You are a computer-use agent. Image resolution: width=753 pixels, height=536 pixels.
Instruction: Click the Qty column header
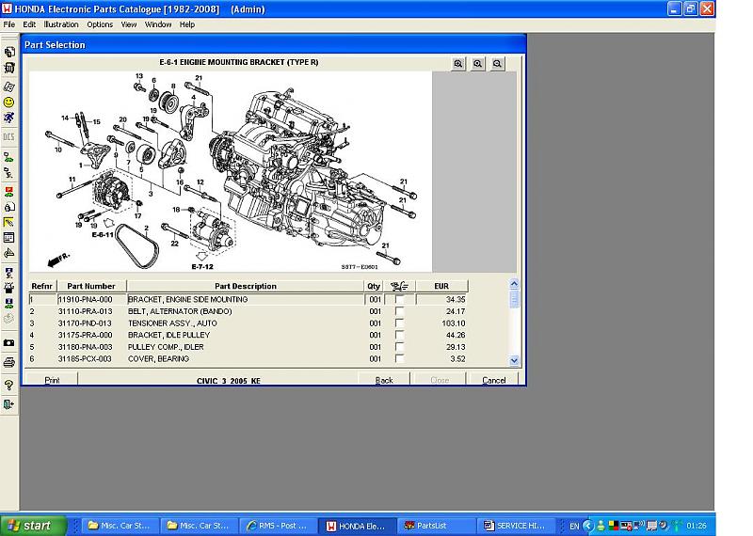(374, 286)
